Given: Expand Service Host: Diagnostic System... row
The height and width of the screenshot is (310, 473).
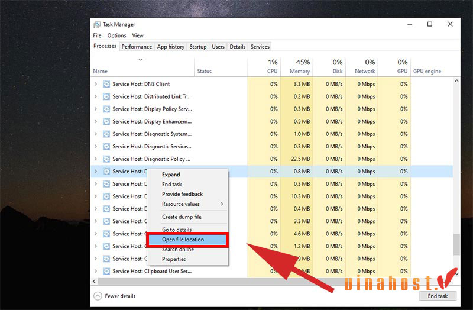Looking at the screenshot, I should click(96, 134).
